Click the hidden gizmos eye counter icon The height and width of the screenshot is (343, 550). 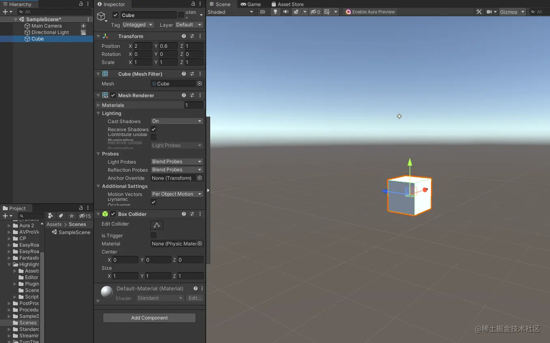(315, 12)
